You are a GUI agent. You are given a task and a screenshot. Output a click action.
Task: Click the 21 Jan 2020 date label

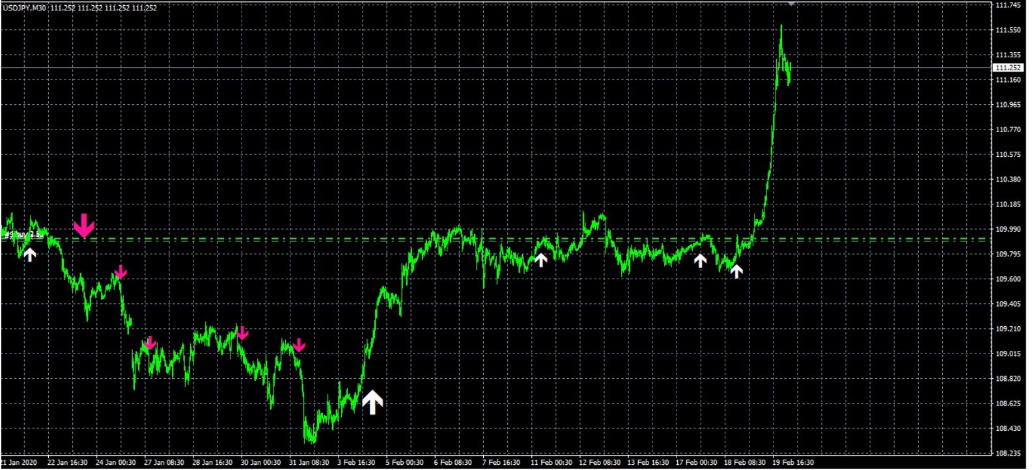(x=19, y=463)
